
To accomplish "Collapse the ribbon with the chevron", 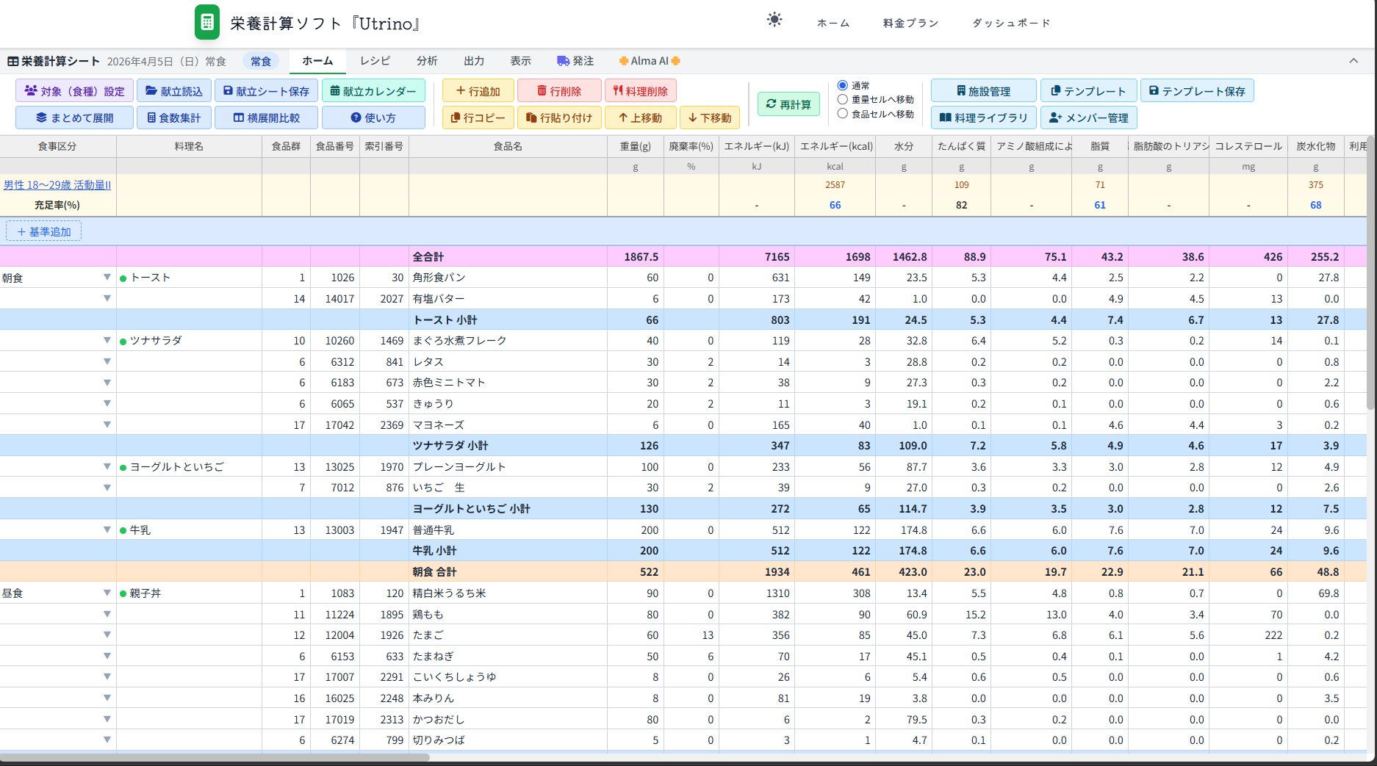I will pyautogui.click(x=1353, y=61).
